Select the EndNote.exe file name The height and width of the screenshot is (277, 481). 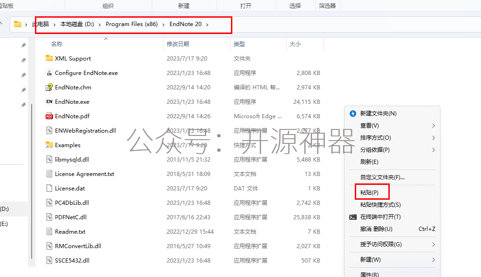(72, 101)
